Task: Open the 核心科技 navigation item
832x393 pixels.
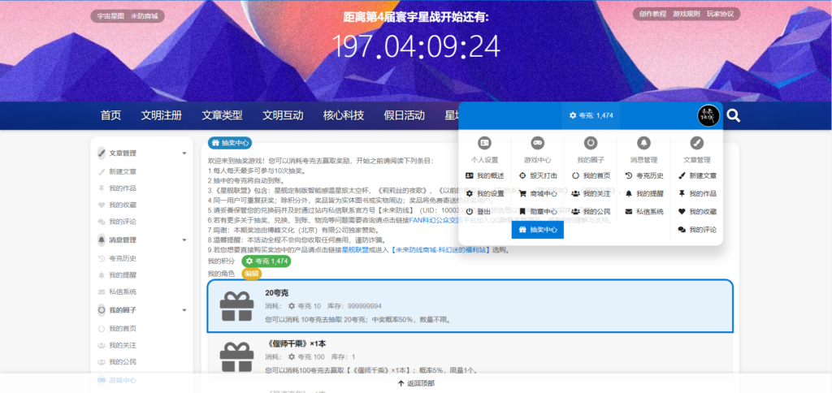Action: 344,115
